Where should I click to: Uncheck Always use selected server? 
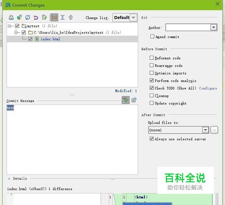(152, 139)
